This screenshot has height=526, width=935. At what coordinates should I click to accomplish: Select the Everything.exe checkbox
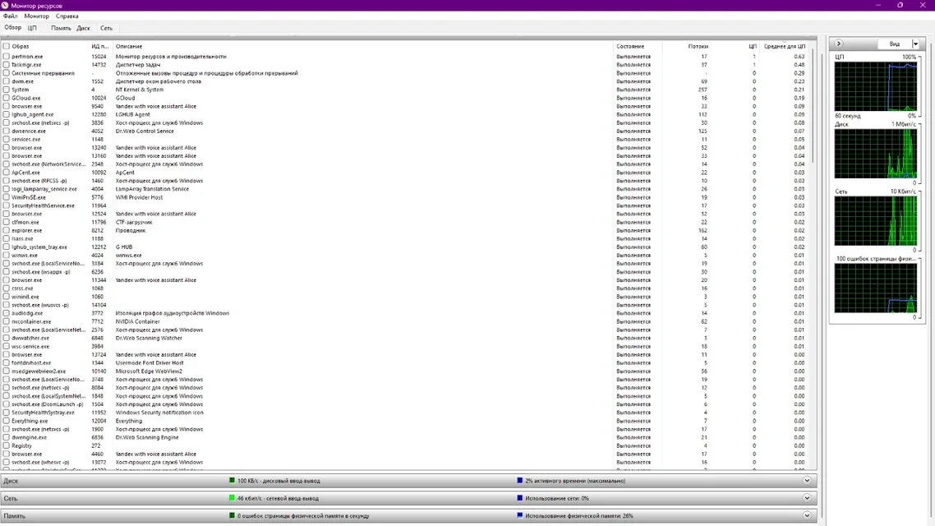coord(6,421)
